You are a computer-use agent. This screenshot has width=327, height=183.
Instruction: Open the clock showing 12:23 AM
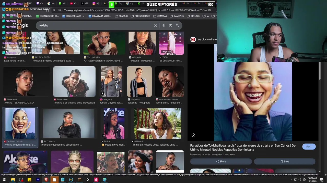pos(312,180)
